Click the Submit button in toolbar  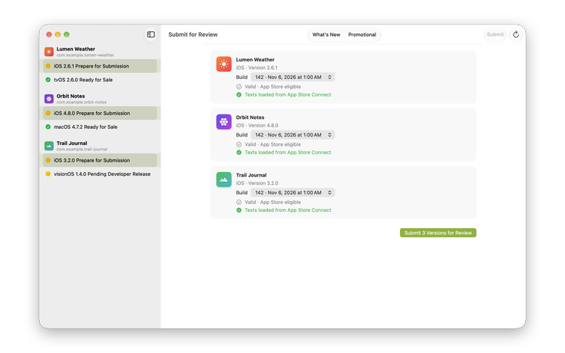(495, 35)
